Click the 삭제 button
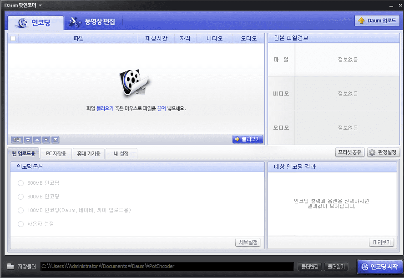 coord(17,140)
